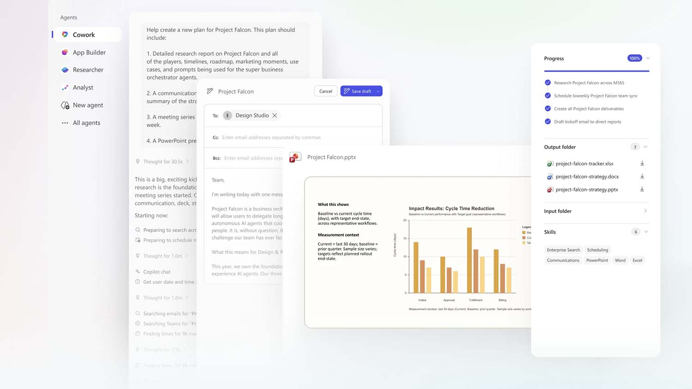The width and height of the screenshot is (692, 389).
Task: Click the Enterprise Search skill tag
Action: (x=563, y=250)
